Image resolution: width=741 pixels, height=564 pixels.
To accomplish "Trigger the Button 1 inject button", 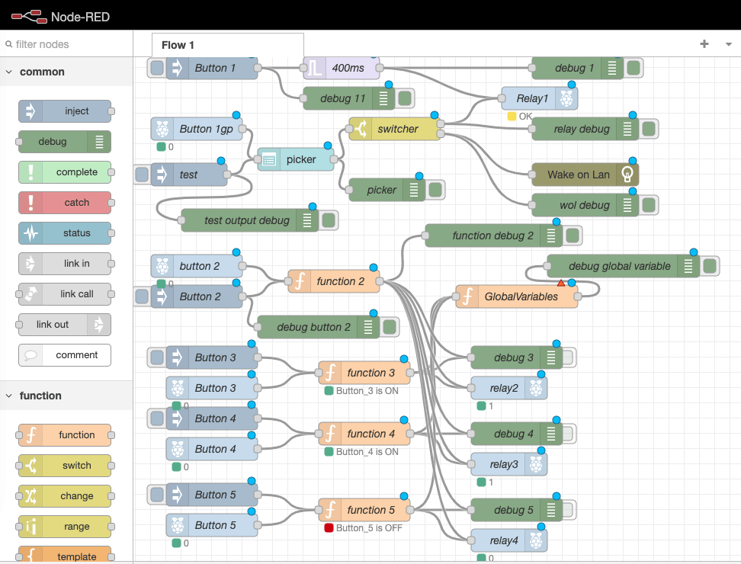I will (x=157, y=68).
